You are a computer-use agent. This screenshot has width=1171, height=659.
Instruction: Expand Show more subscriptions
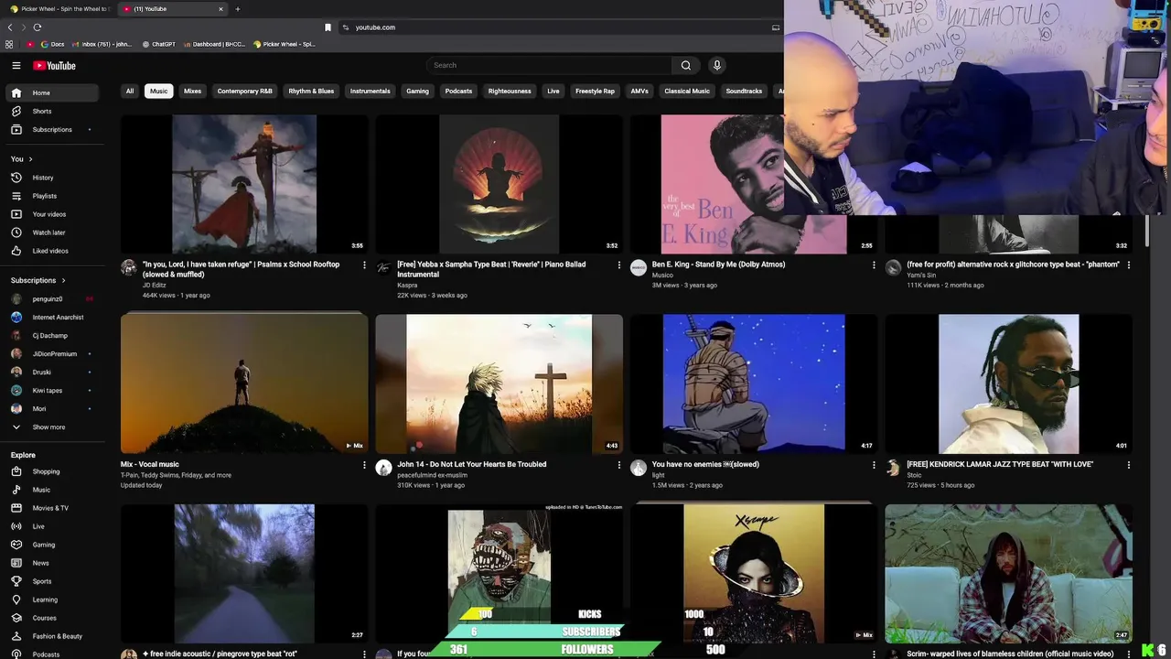pyautogui.click(x=52, y=427)
